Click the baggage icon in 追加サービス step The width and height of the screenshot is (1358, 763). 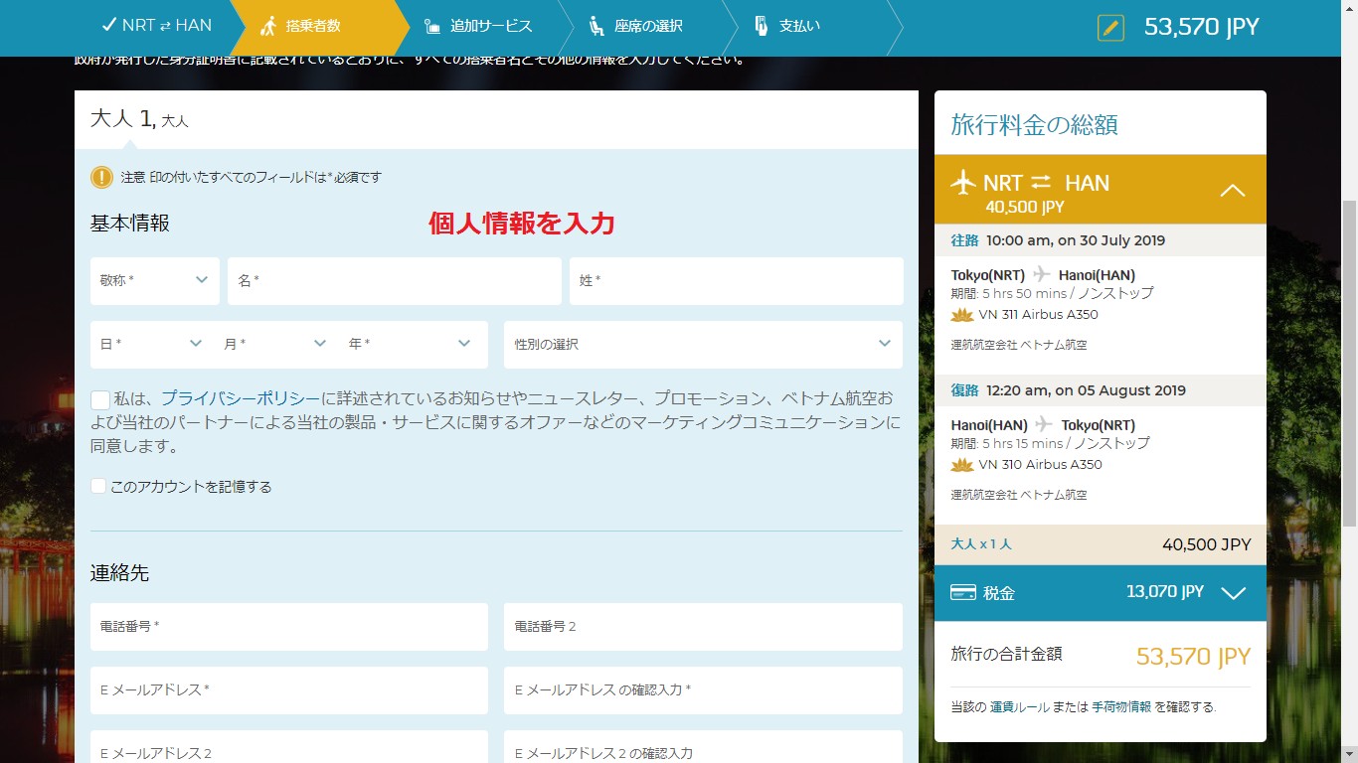point(432,27)
